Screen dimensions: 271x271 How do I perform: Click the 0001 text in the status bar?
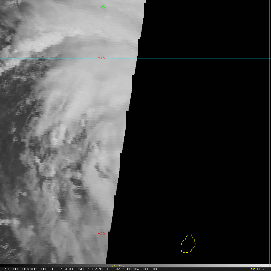pyautogui.click(x=13, y=269)
